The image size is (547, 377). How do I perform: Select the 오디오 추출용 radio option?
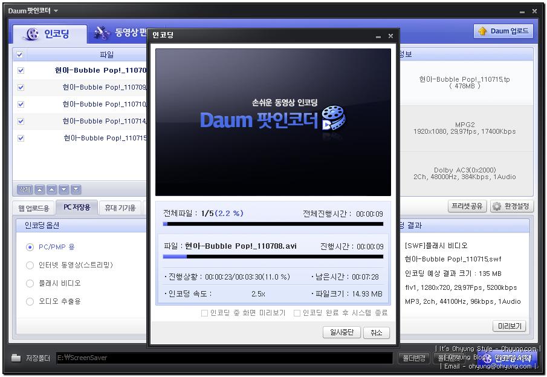(x=30, y=301)
